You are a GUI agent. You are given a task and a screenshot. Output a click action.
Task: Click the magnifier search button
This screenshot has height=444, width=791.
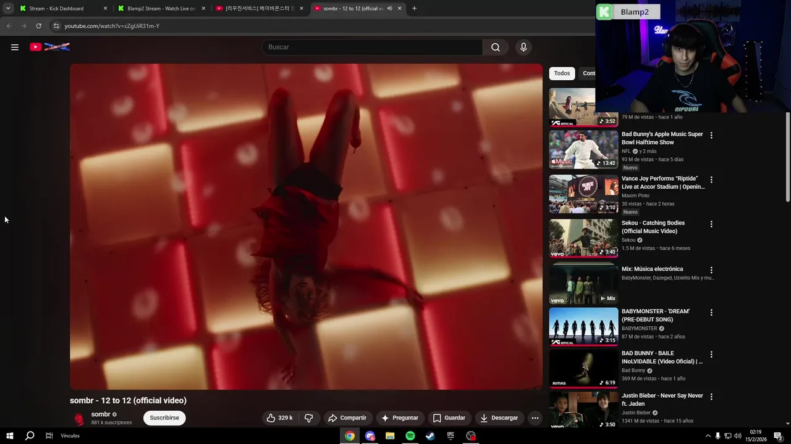point(496,47)
